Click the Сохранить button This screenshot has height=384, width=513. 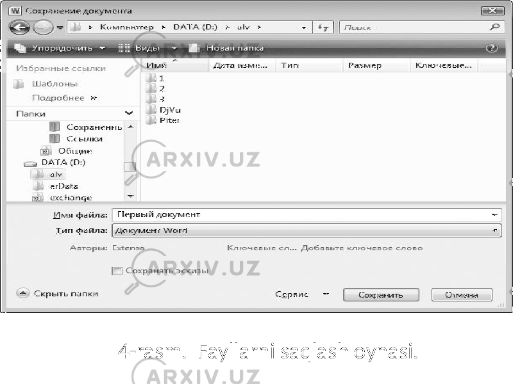click(381, 294)
